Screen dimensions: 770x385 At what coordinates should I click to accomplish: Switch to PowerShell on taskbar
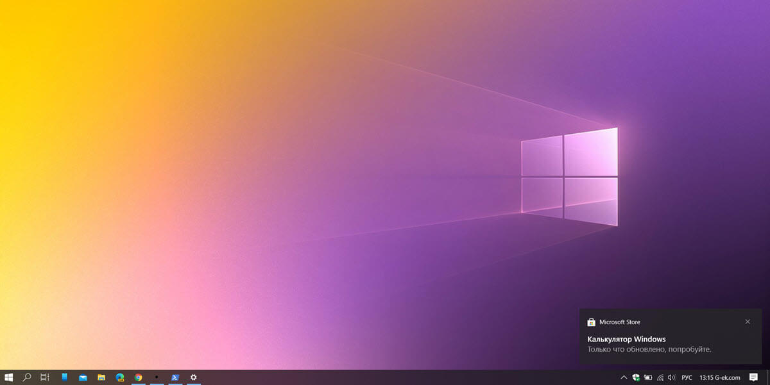tap(175, 377)
